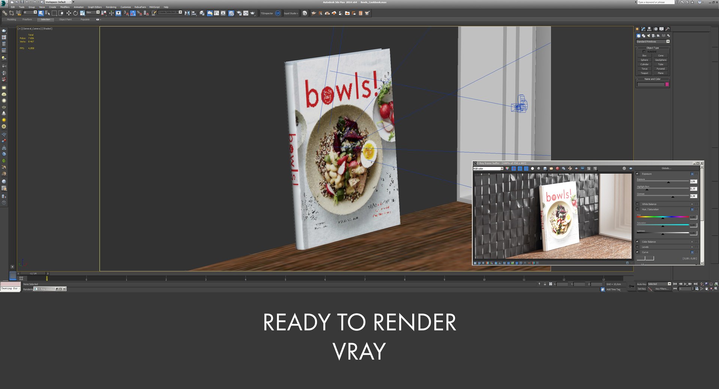Toggle the blue channel in V-Ray frame buffer
Screen dimensions: 719x389
pos(526,168)
